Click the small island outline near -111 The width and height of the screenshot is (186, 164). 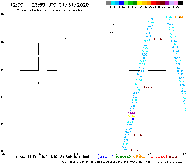(111, 32)
